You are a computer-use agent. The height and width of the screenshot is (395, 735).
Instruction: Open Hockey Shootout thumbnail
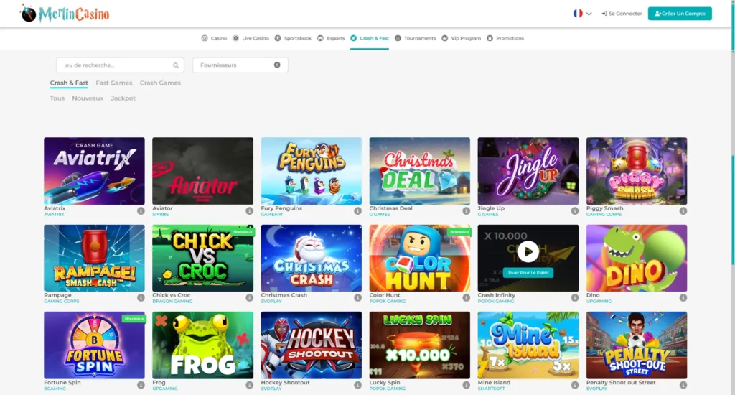tap(312, 345)
